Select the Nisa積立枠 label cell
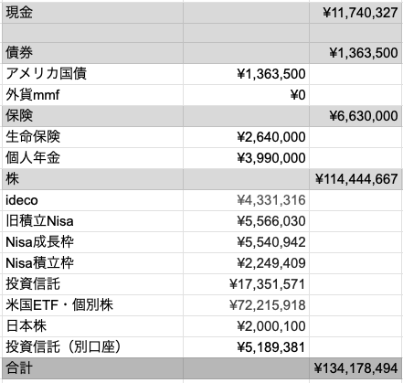Screen dimensions: 403x383 pos(92,263)
